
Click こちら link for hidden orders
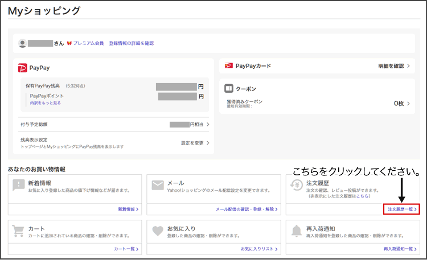click(362, 196)
